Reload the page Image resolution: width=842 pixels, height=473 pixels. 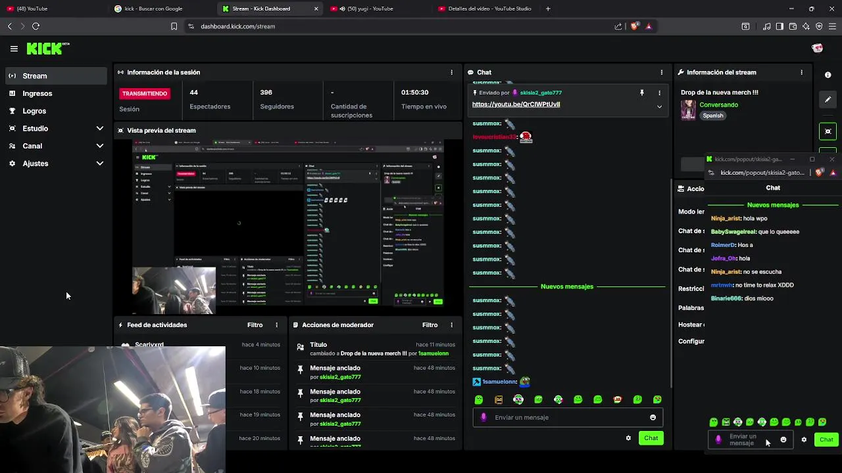coord(36,26)
